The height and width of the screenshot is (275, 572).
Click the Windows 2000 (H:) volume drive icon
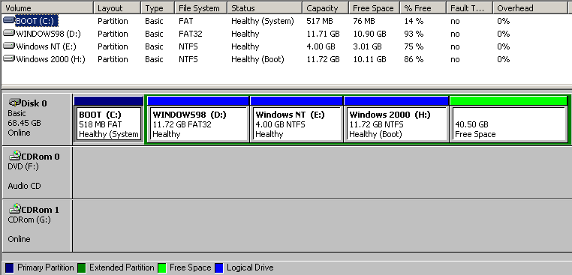(x=9, y=59)
